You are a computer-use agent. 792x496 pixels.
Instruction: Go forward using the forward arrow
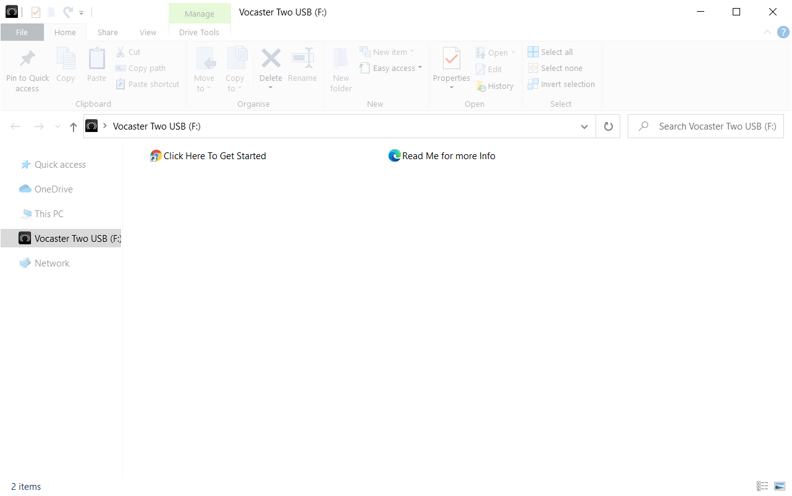coord(39,126)
